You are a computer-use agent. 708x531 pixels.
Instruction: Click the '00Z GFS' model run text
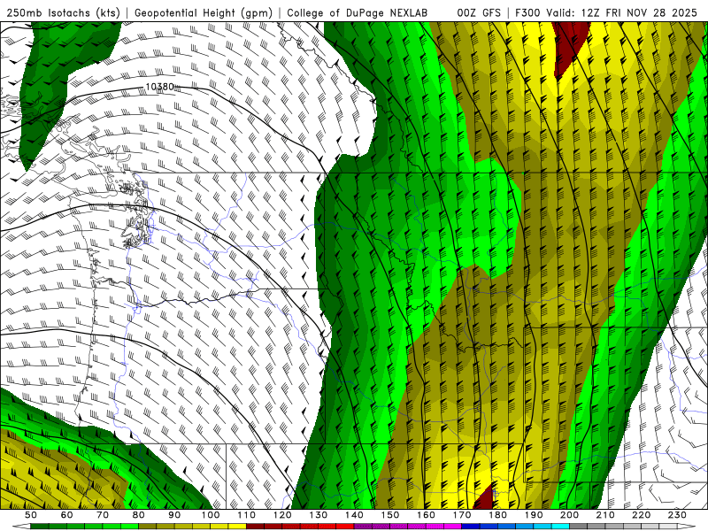point(479,12)
